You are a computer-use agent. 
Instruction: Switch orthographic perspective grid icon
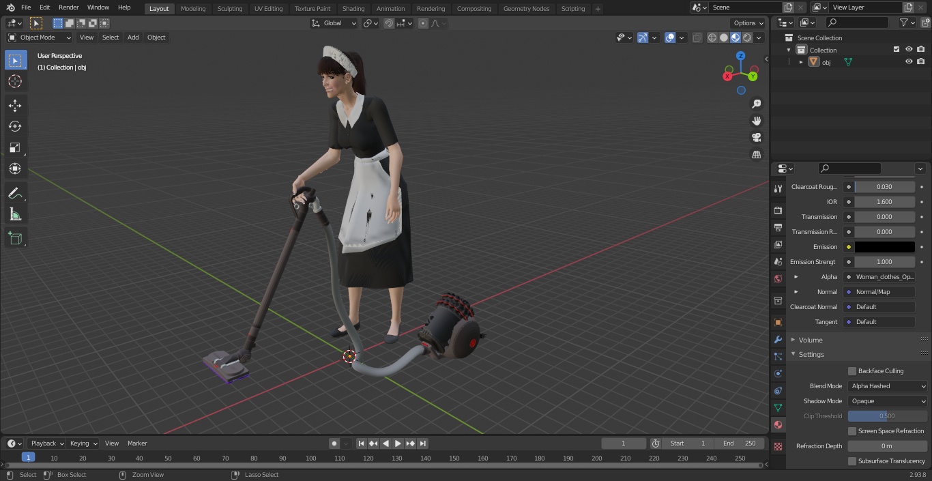757,154
